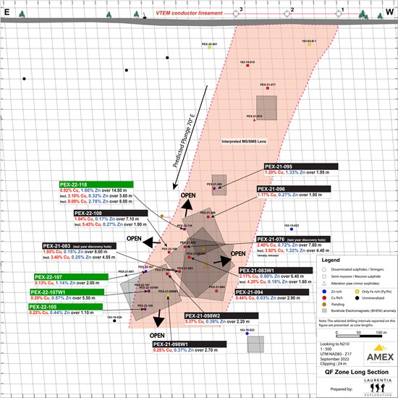This screenshot has width=398, height=398.
Task: Click the green PEX-22-107W1 label header
Action: (67, 292)
